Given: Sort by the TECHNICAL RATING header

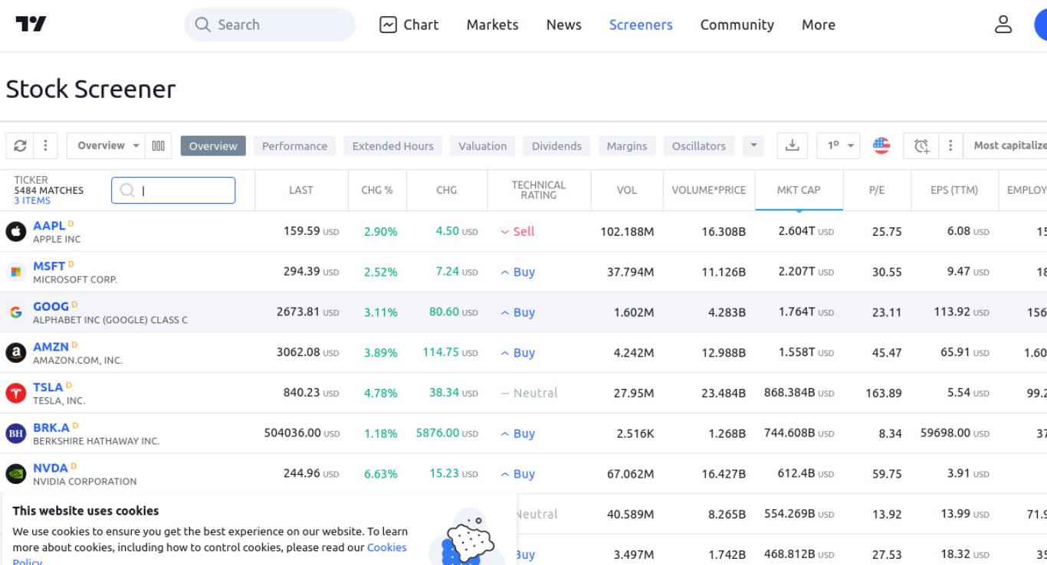Looking at the screenshot, I should tap(539, 190).
